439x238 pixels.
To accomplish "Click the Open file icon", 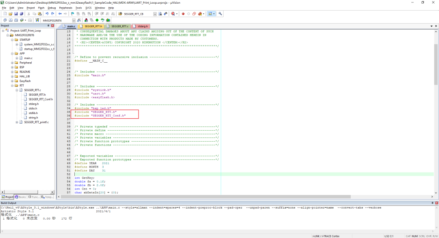I will click(x=10, y=14).
